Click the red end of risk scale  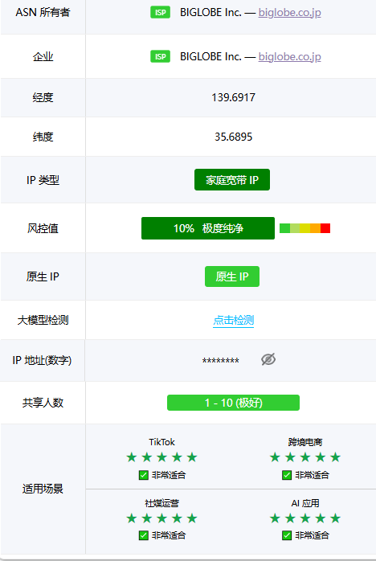point(325,228)
